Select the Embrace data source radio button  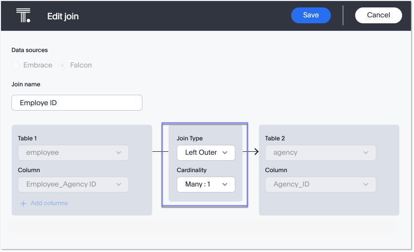15,65
